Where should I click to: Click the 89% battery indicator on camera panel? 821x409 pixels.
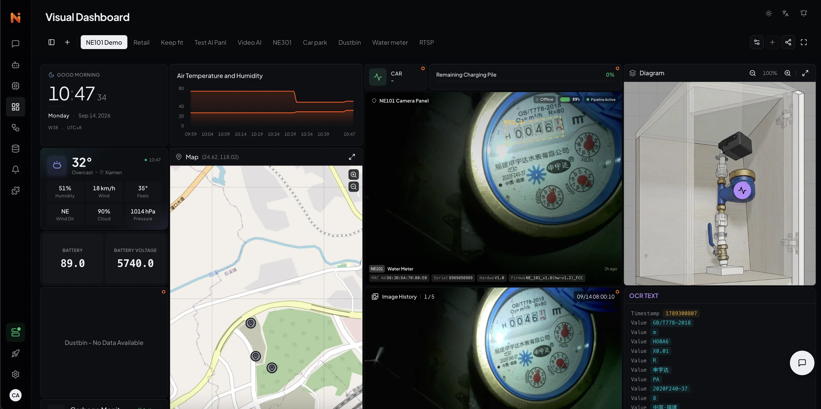pos(570,99)
